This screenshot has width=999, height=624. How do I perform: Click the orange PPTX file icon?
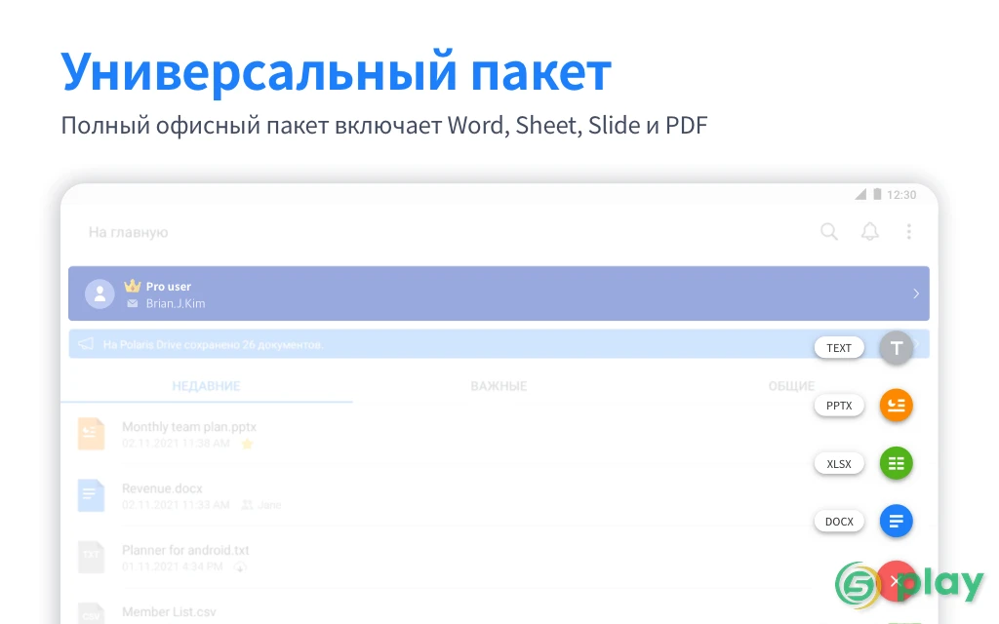pos(91,434)
